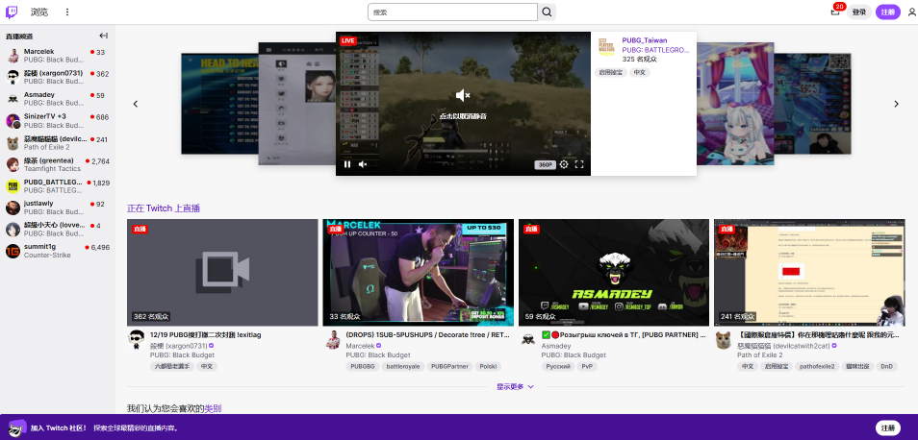Click the Twitch logo home icon

13,12
